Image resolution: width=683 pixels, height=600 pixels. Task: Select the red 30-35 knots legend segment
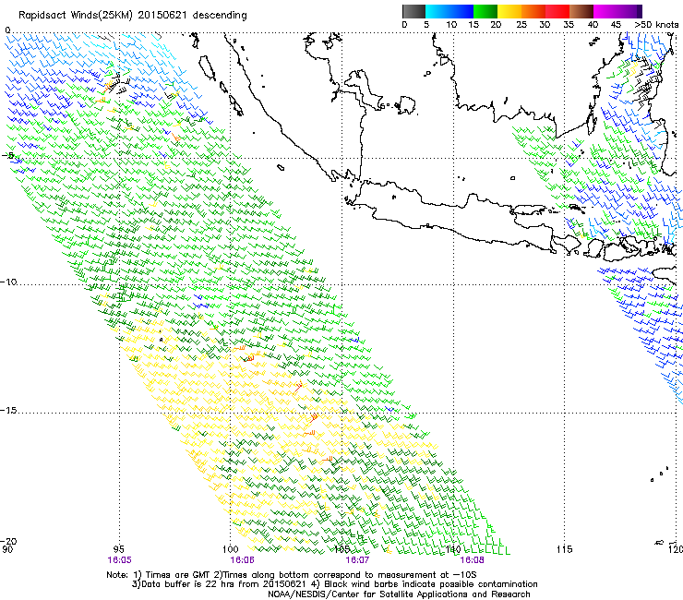click(557, 11)
